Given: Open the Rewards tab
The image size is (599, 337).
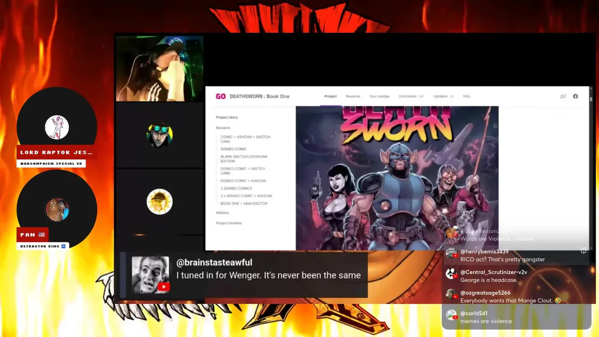Looking at the screenshot, I should pos(353,96).
